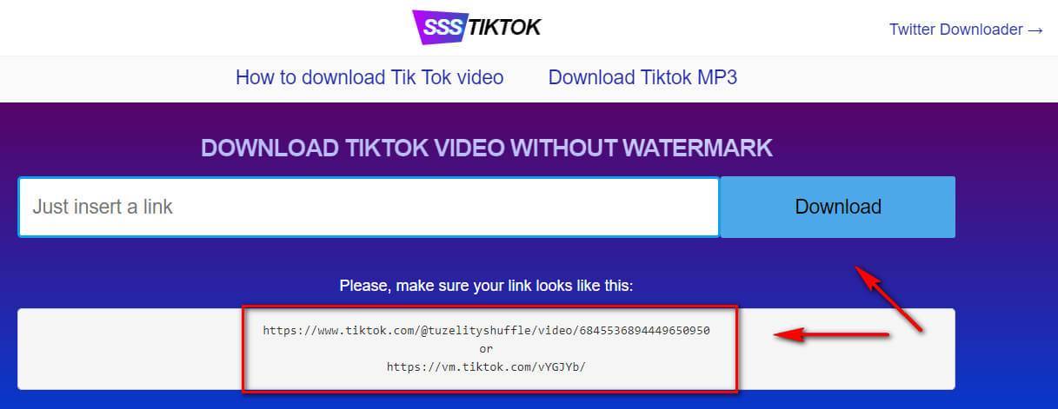Click the tuzelityshuffle example video URL
This screenshot has height=409, width=1058.
click(487, 331)
